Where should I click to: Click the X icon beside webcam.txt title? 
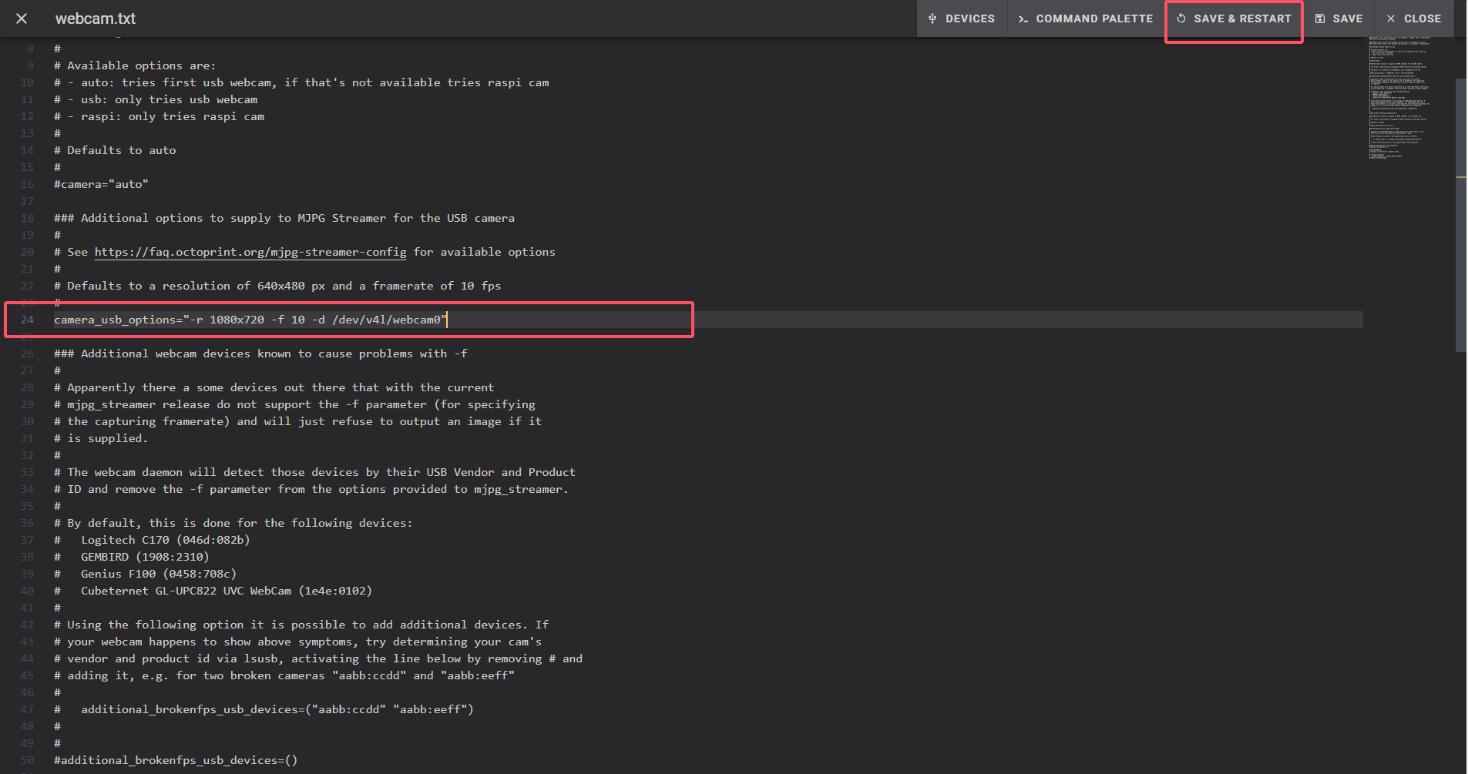22,18
